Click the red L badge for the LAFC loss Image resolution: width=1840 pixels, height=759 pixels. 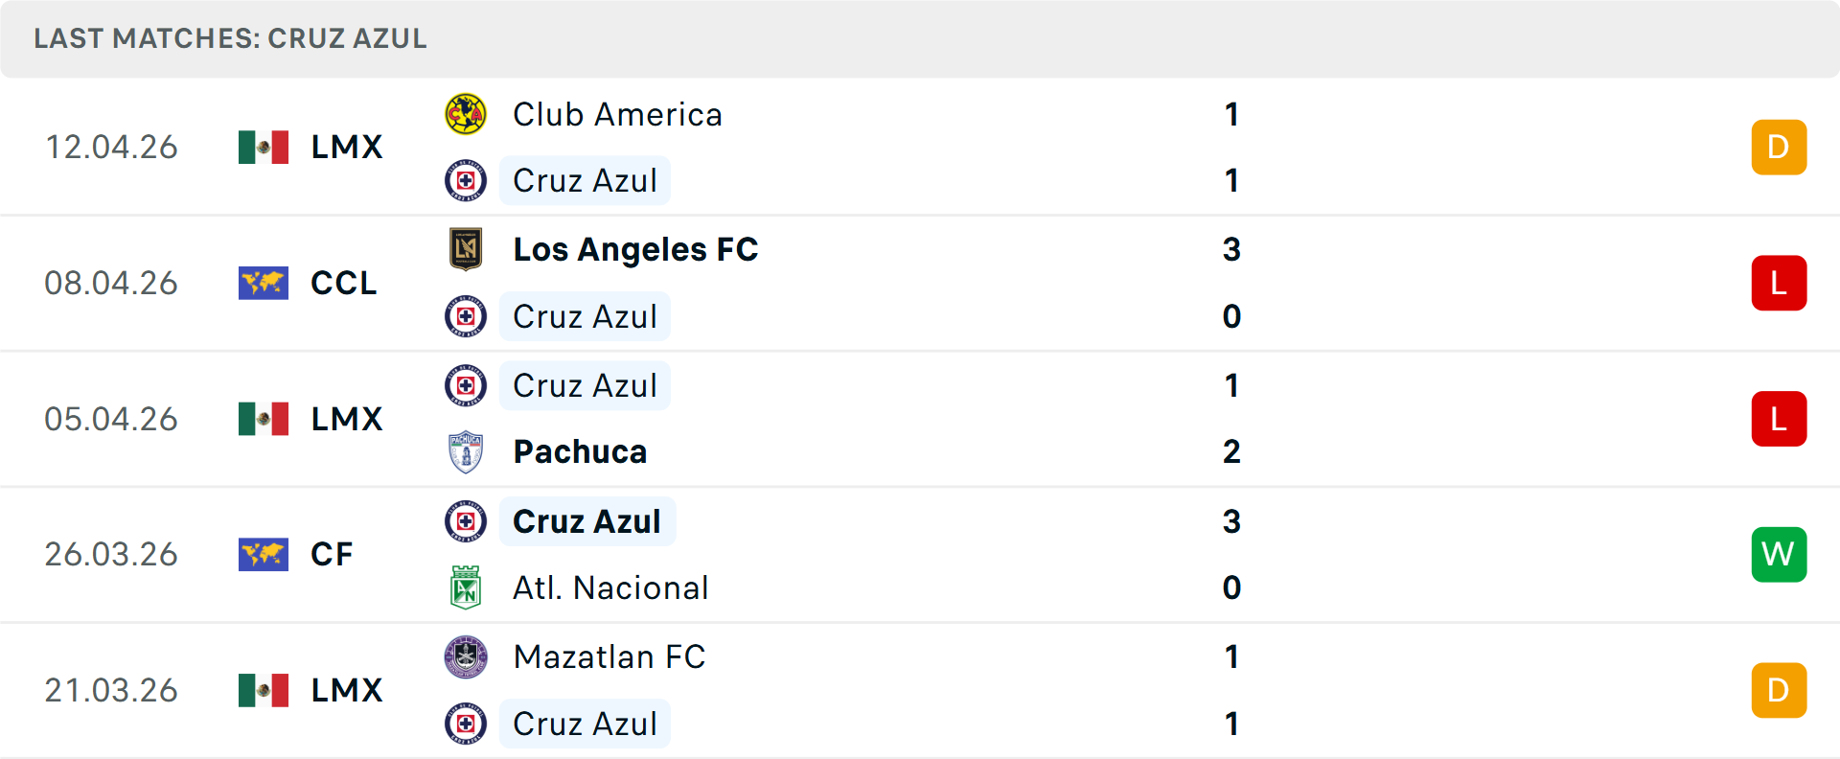click(1779, 283)
